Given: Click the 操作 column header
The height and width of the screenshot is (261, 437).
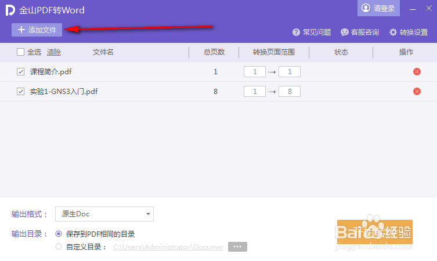Looking at the screenshot, I should [x=406, y=52].
